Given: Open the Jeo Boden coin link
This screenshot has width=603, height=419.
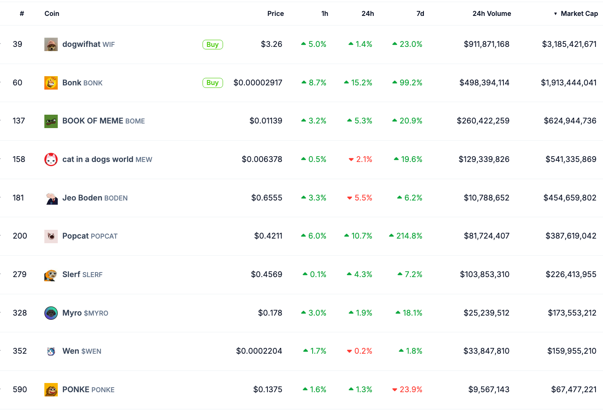Looking at the screenshot, I should (95, 198).
